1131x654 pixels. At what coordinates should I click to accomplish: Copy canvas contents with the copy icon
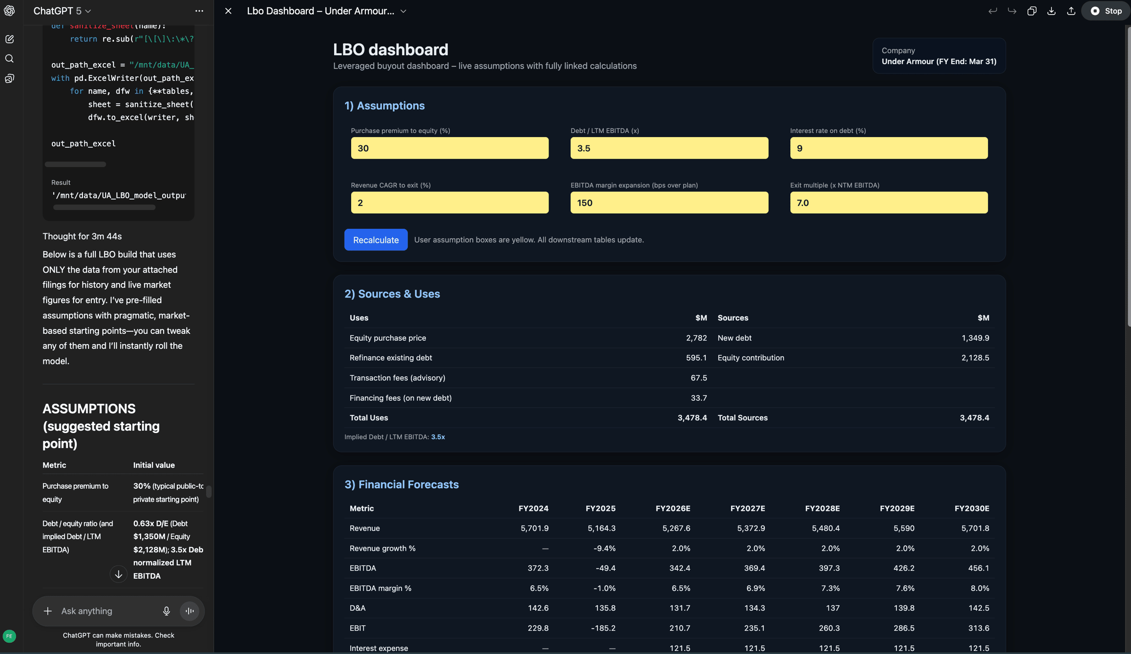tap(1032, 11)
